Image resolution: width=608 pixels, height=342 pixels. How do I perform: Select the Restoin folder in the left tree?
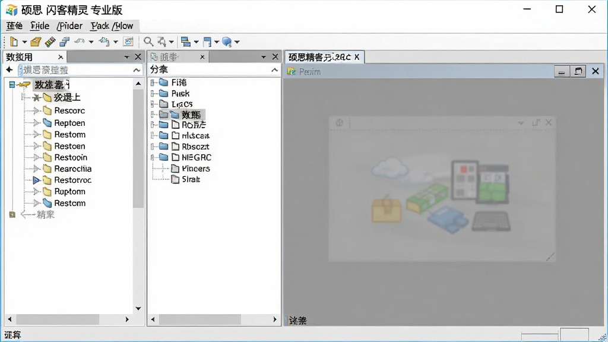[71, 157]
